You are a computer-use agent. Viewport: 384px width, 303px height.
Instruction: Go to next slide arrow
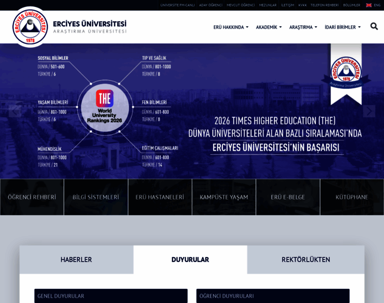369,112
